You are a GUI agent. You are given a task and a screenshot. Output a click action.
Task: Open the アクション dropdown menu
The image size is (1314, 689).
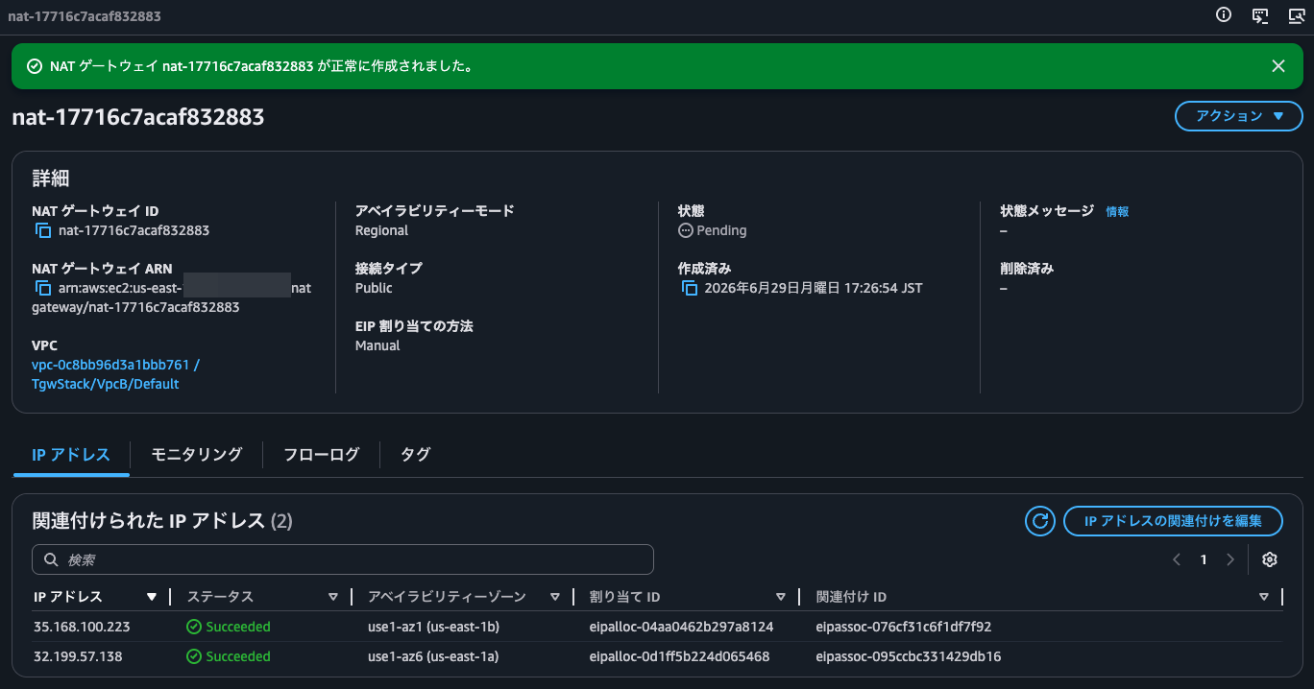point(1239,116)
